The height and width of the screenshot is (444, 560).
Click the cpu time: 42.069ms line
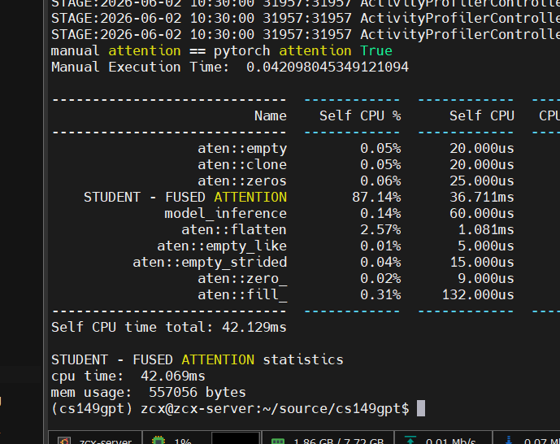click(x=128, y=376)
